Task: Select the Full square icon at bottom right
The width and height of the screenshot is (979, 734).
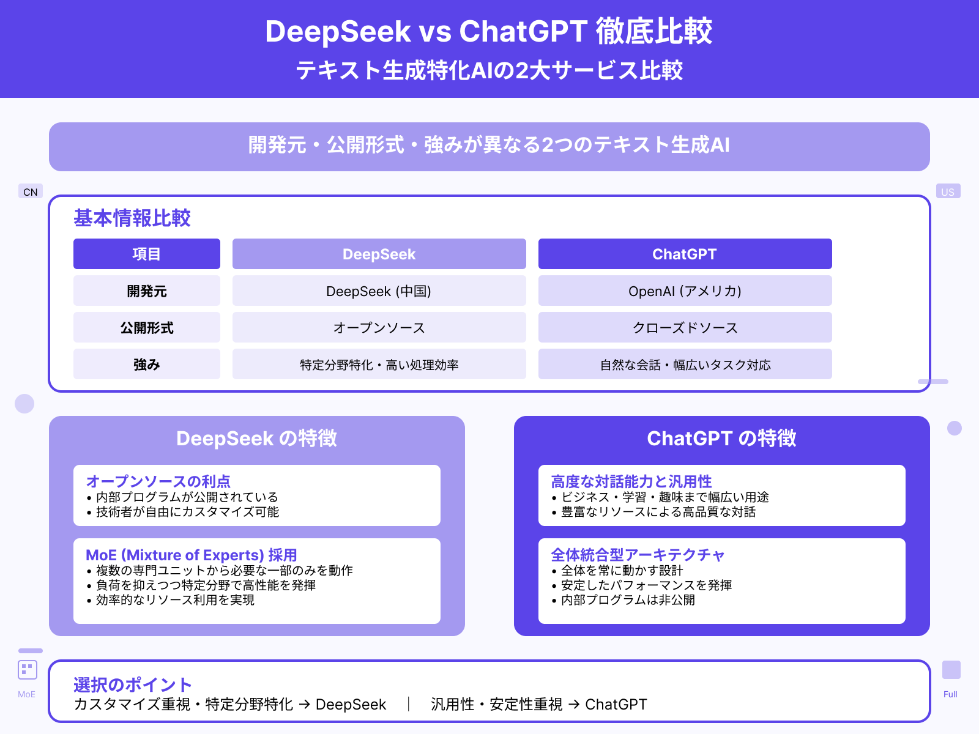Action: point(950,670)
